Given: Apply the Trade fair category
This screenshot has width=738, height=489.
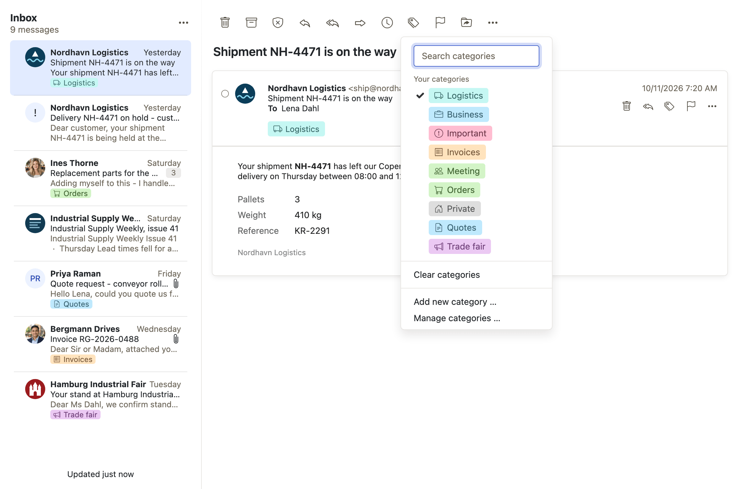Looking at the screenshot, I should click(460, 246).
